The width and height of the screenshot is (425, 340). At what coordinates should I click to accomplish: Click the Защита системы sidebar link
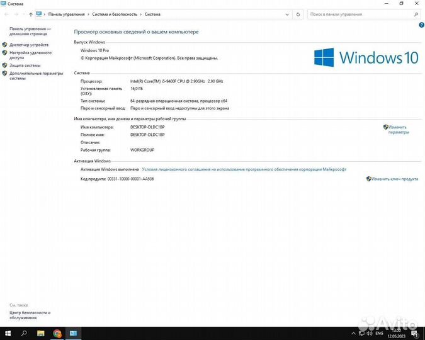point(25,65)
